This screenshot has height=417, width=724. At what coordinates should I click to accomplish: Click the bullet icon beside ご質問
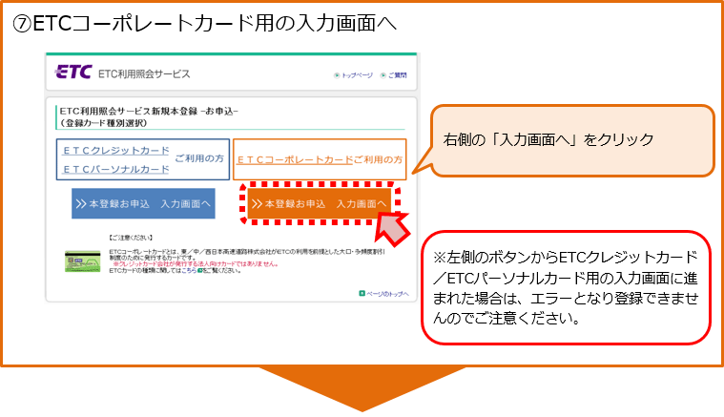[383, 74]
